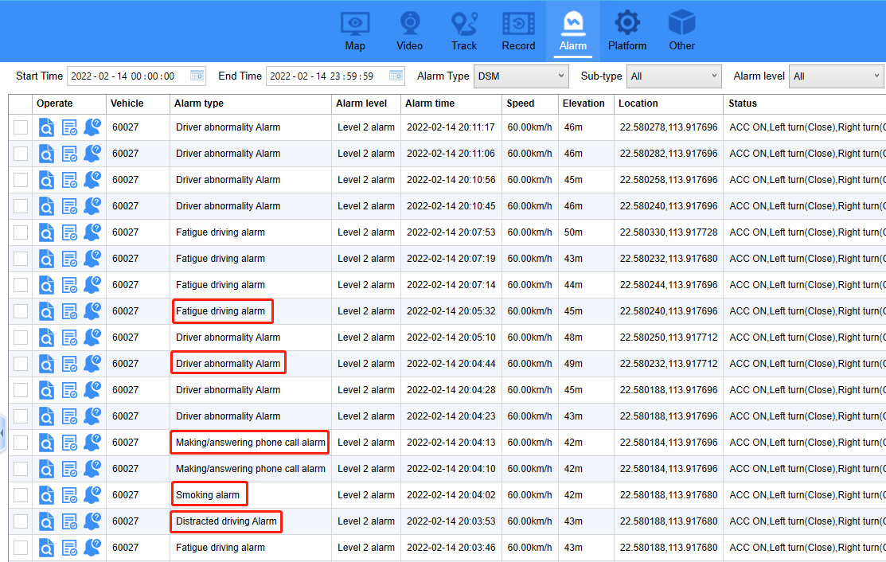Click the Location column header

tap(668, 103)
